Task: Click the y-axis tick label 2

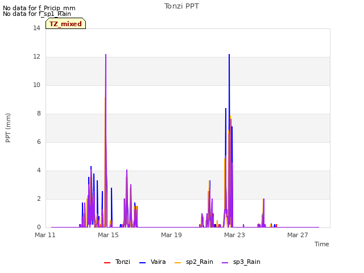Action: tap(39, 198)
